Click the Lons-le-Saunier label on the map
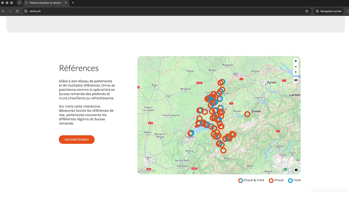Viewport: 349px width, 216px height. coord(171,115)
